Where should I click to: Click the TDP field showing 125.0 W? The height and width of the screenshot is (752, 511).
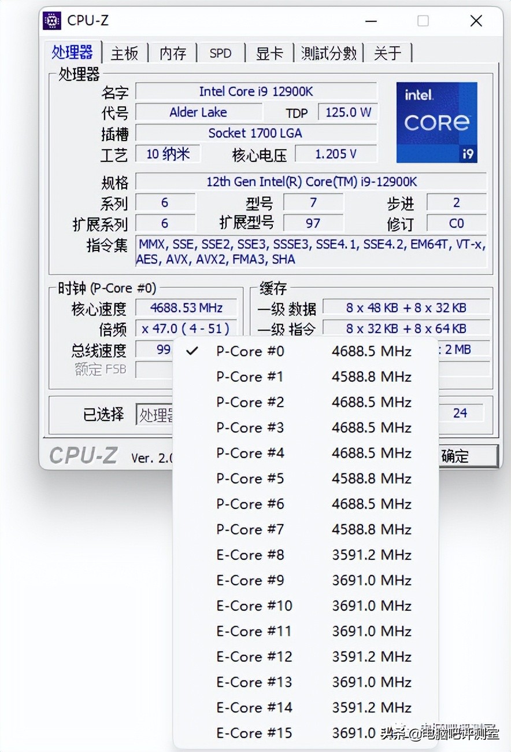[347, 112]
